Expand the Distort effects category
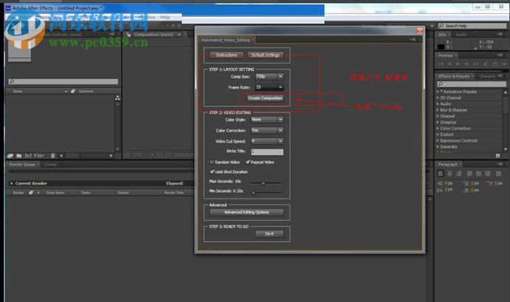Image resolution: width=510 pixels, height=302 pixels. [438, 134]
